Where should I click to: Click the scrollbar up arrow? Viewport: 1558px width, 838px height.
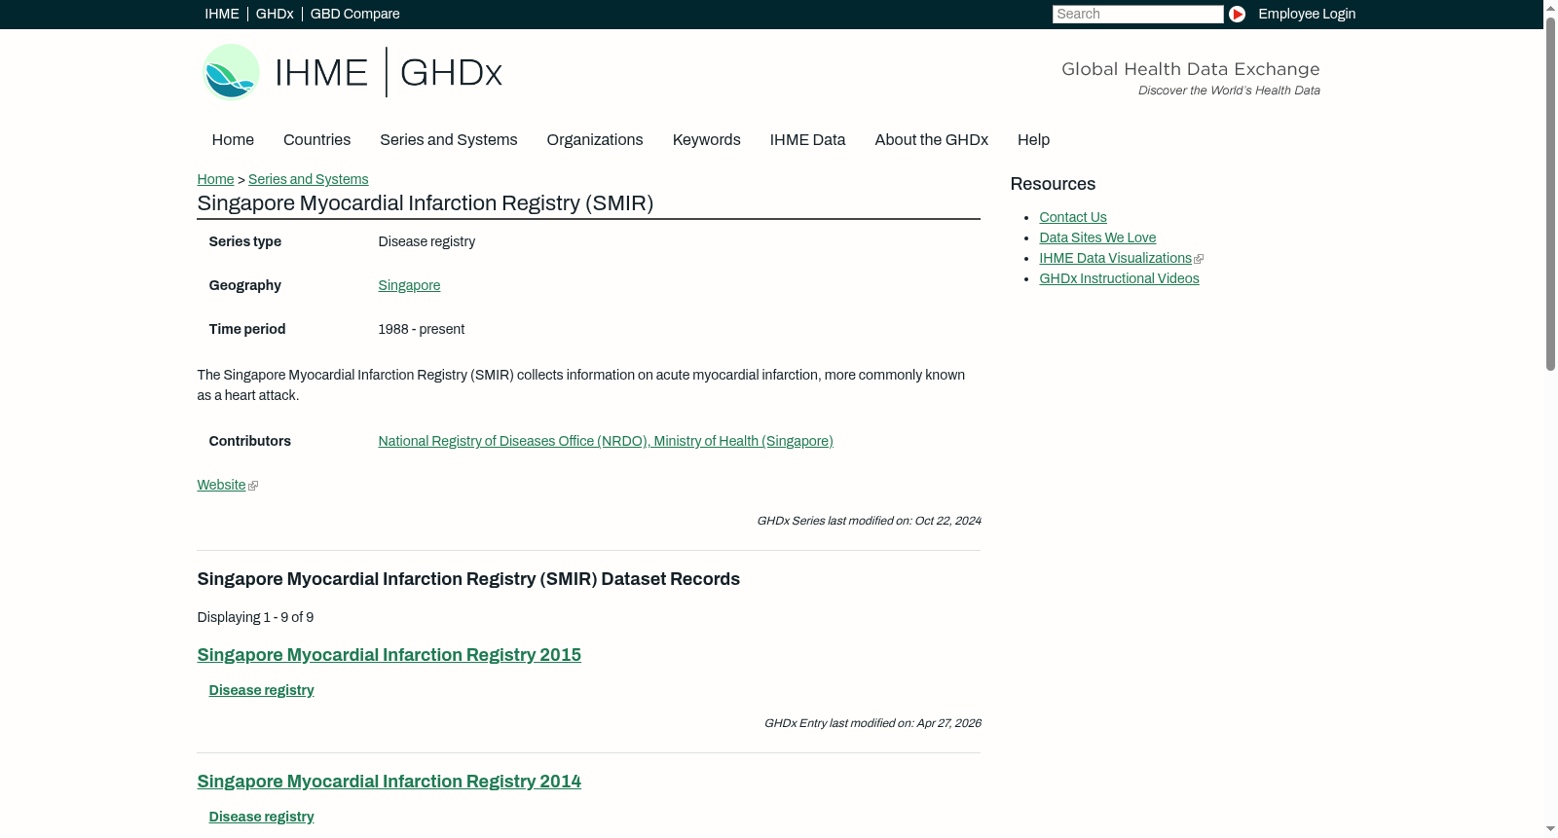(x=1550, y=7)
